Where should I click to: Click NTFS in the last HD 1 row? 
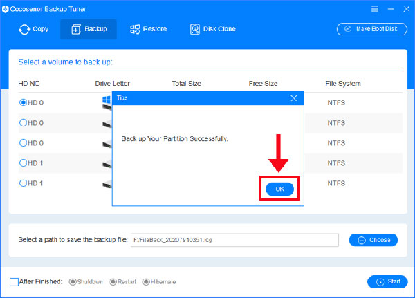click(x=336, y=183)
